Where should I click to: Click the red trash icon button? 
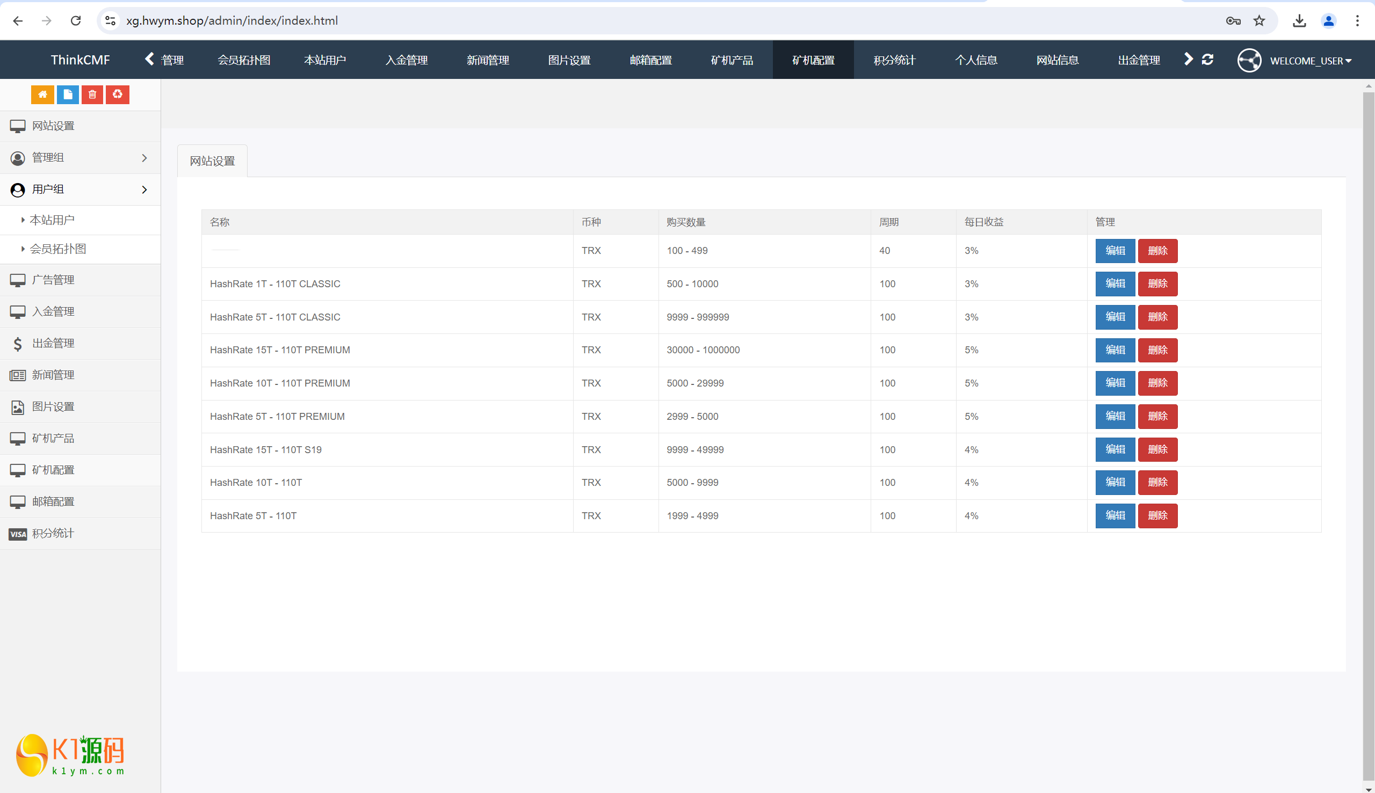click(92, 95)
